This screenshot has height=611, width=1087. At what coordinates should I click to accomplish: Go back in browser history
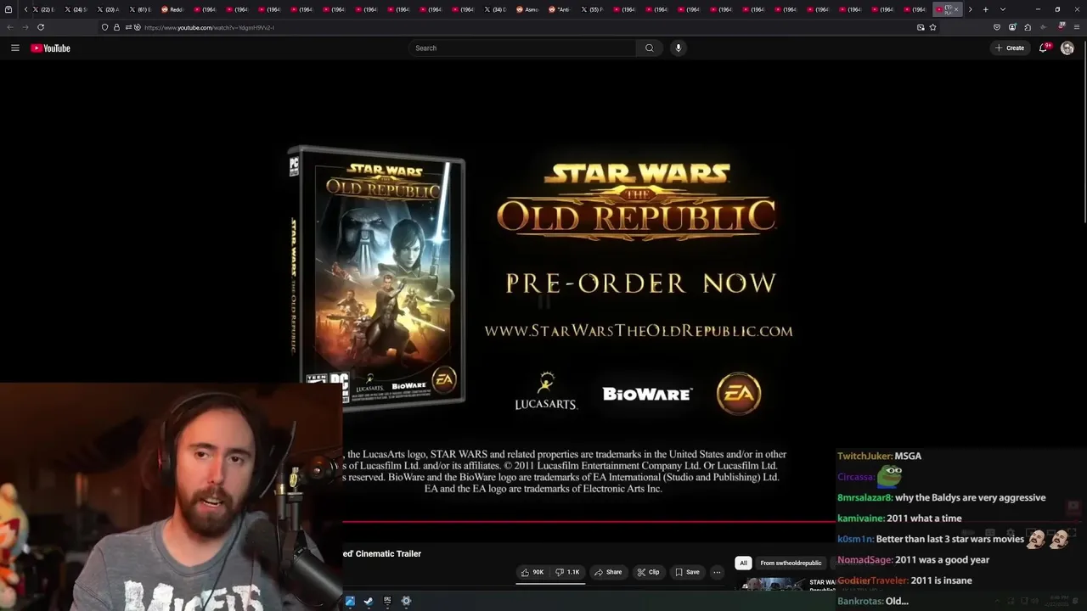tap(10, 27)
